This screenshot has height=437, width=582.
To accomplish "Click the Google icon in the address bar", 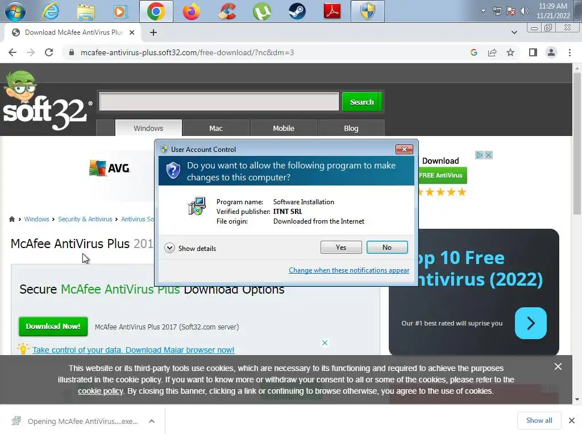I will tap(474, 52).
